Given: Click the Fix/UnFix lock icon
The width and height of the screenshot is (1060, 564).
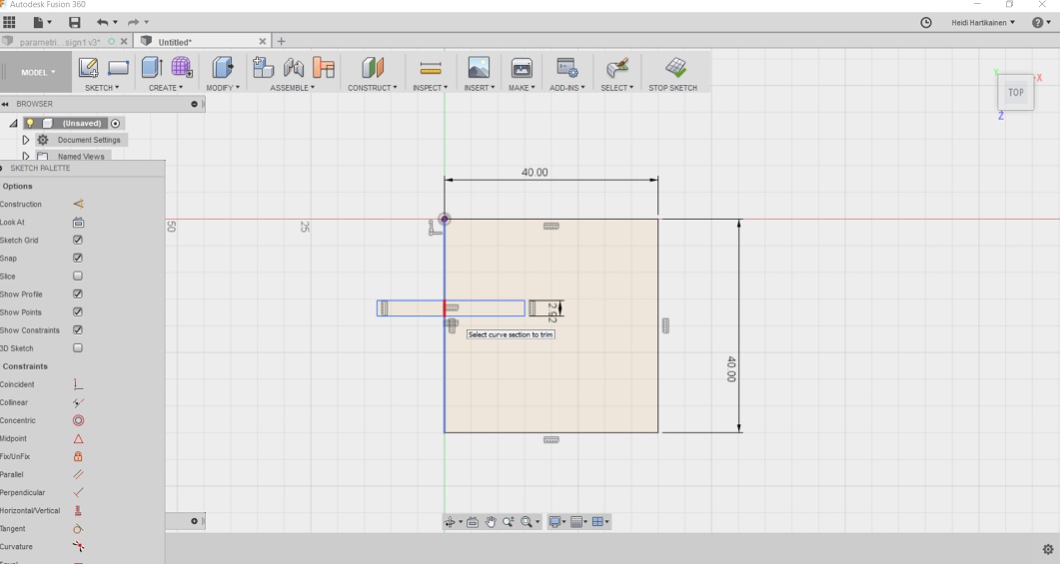Looking at the screenshot, I should [78, 456].
